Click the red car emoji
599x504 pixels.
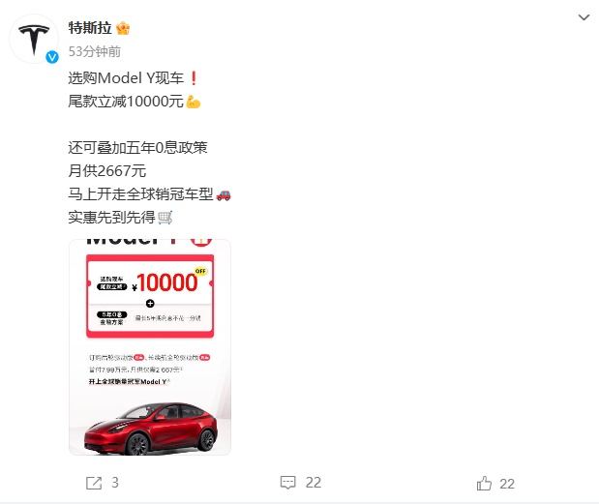[x=224, y=194]
